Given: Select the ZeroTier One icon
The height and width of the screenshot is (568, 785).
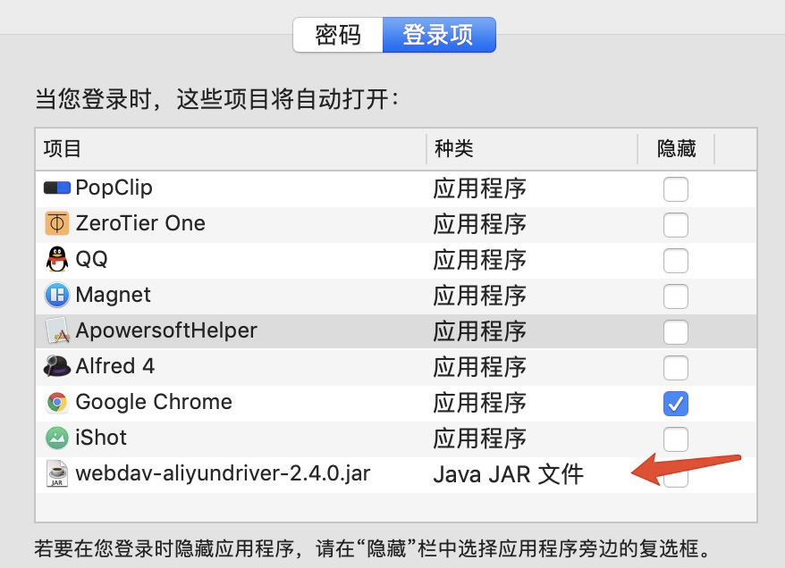Looking at the screenshot, I should click(57, 223).
